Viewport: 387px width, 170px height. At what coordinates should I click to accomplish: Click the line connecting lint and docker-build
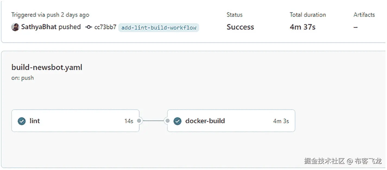153,121
